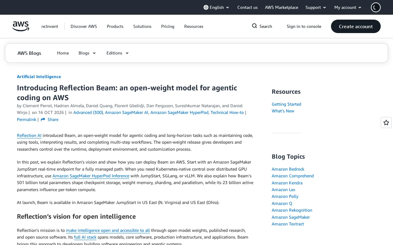
Task: Open the Pricing menu
Action: click(168, 26)
